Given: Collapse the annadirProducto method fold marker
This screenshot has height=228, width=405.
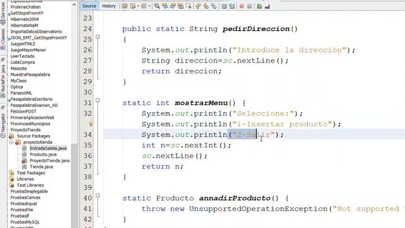Looking at the screenshot, I should coord(97,196).
